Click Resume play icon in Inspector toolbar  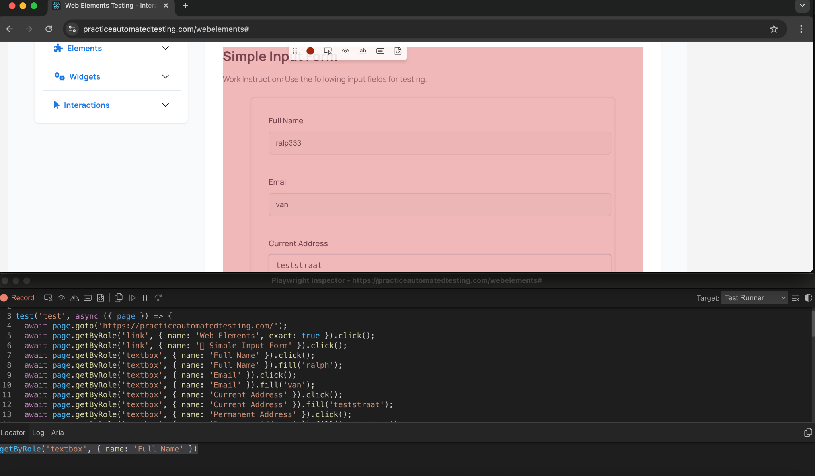[x=132, y=298]
